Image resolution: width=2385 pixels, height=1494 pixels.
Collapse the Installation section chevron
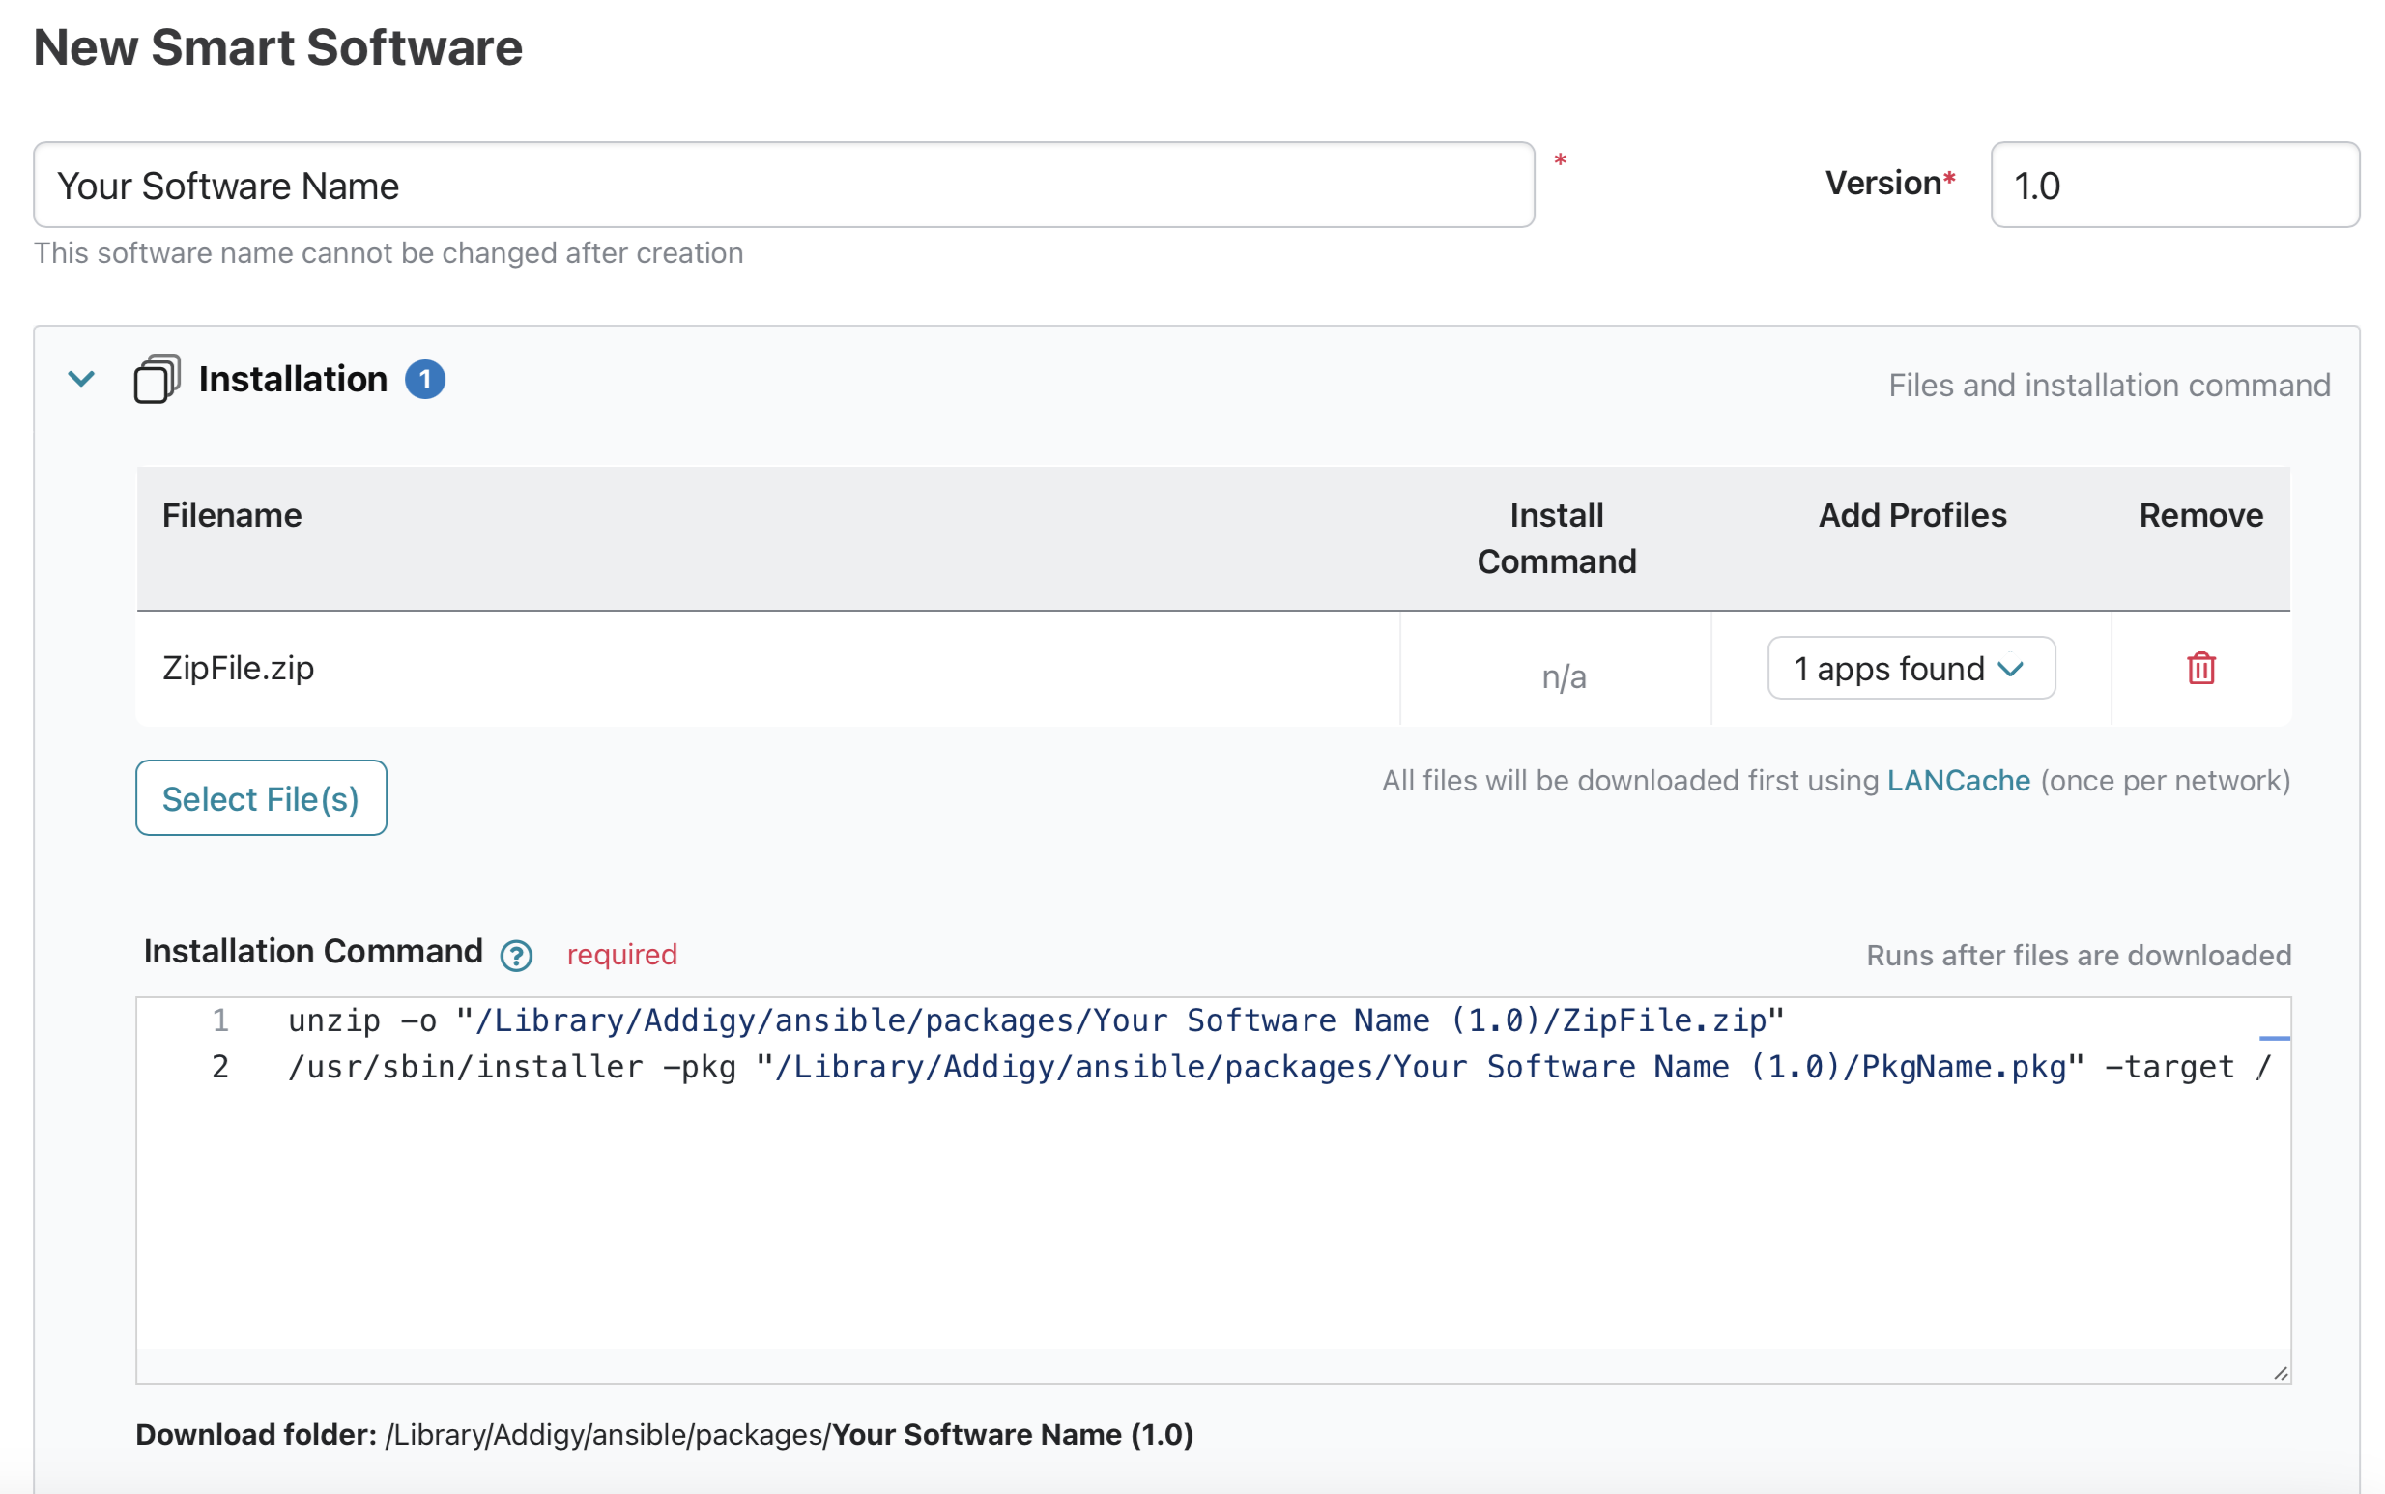pyautogui.click(x=81, y=380)
